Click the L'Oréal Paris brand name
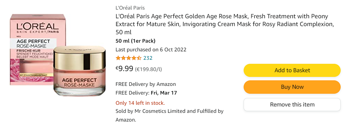 [130, 8]
